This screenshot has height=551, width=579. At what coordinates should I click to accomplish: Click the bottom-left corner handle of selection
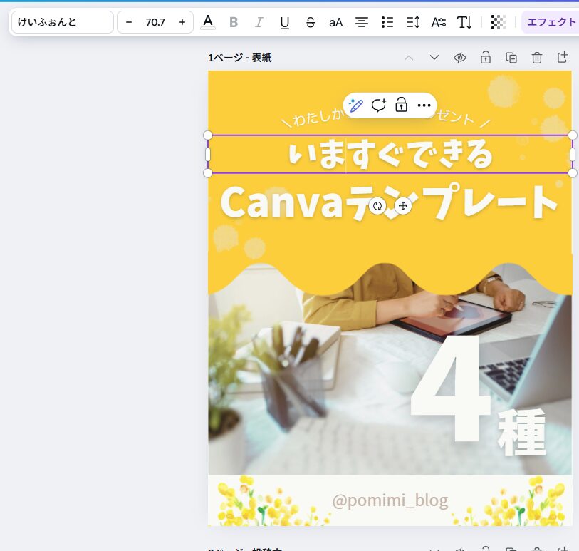(x=208, y=173)
